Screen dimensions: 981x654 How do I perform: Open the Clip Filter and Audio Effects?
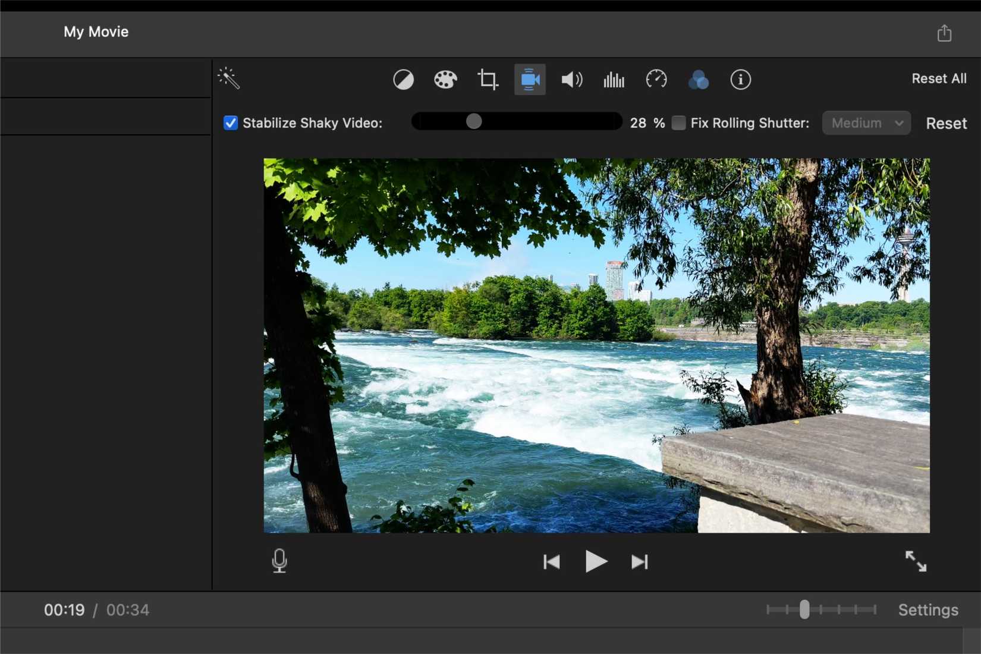coord(699,79)
